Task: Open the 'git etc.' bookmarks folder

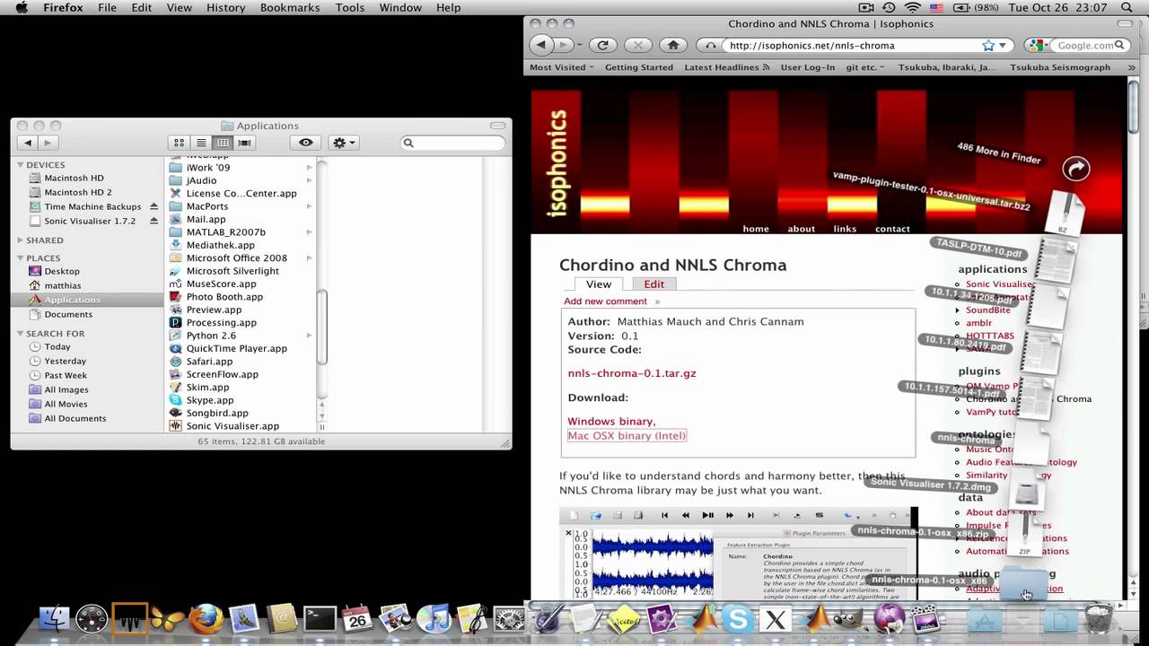Action: (x=865, y=67)
